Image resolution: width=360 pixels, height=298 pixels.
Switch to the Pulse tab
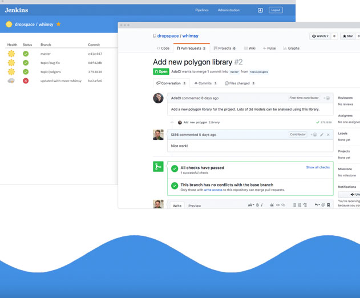point(269,49)
